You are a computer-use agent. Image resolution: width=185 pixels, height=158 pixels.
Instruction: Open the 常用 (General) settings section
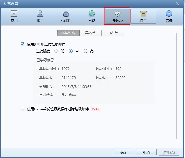click(x=14, y=16)
